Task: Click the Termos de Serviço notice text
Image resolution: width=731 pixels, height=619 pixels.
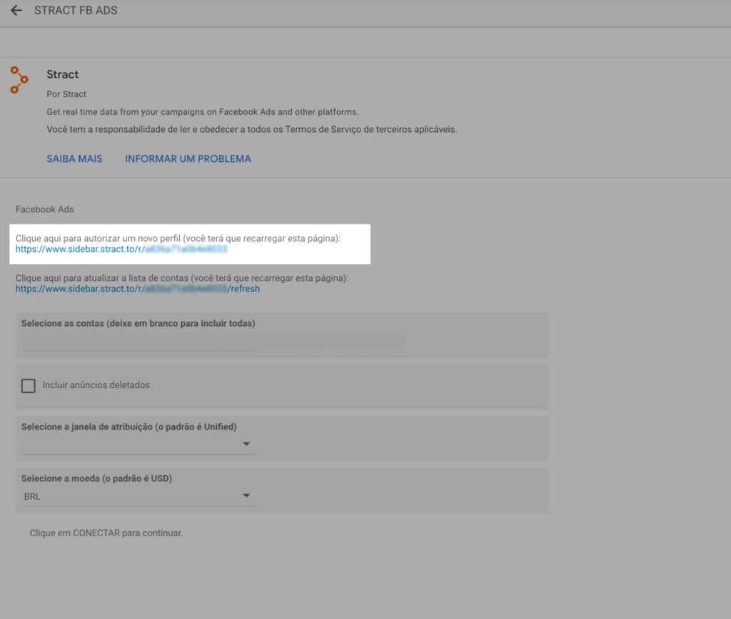Action: [x=251, y=130]
